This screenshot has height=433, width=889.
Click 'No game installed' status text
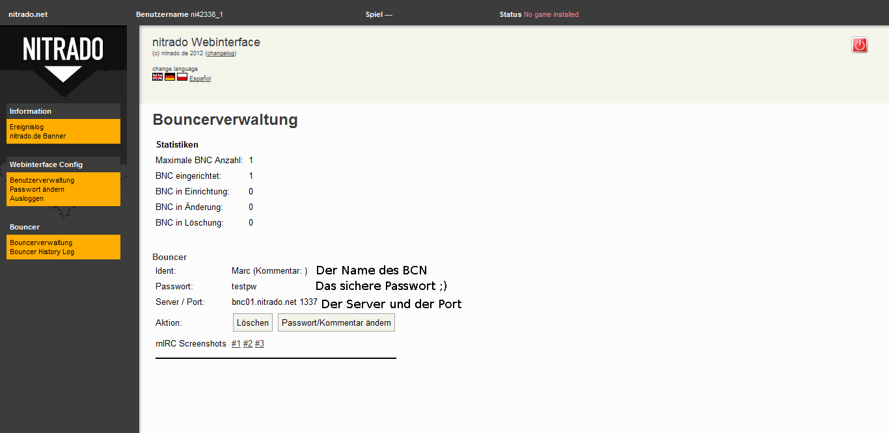coord(551,14)
